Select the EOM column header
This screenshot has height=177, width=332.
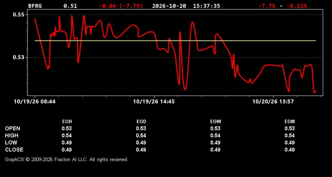(290, 122)
